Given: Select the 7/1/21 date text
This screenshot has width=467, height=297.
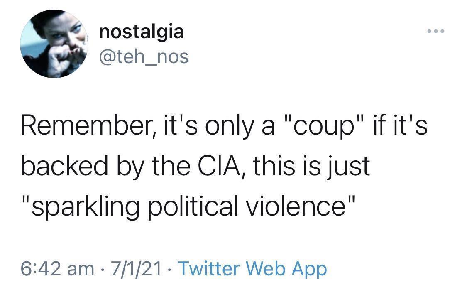Looking at the screenshot, I should click(x=136, y=268).
